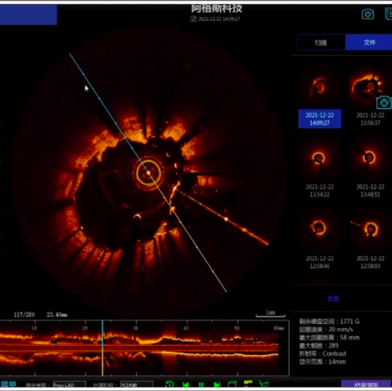The height and width of the screenshot is (391, 392).
Task: Select the 文件 tab
Action: (x=369, y=43)
